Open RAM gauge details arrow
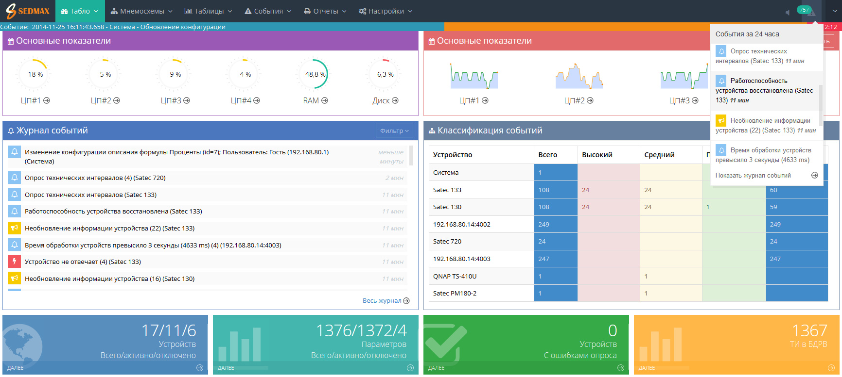842x377 pixels. point(325,100)
